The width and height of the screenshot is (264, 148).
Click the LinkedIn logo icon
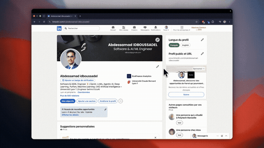(x=59, y=28)
